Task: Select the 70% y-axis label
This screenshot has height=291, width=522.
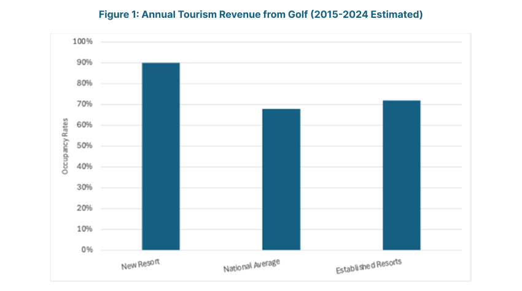Action: click(84, 104)
